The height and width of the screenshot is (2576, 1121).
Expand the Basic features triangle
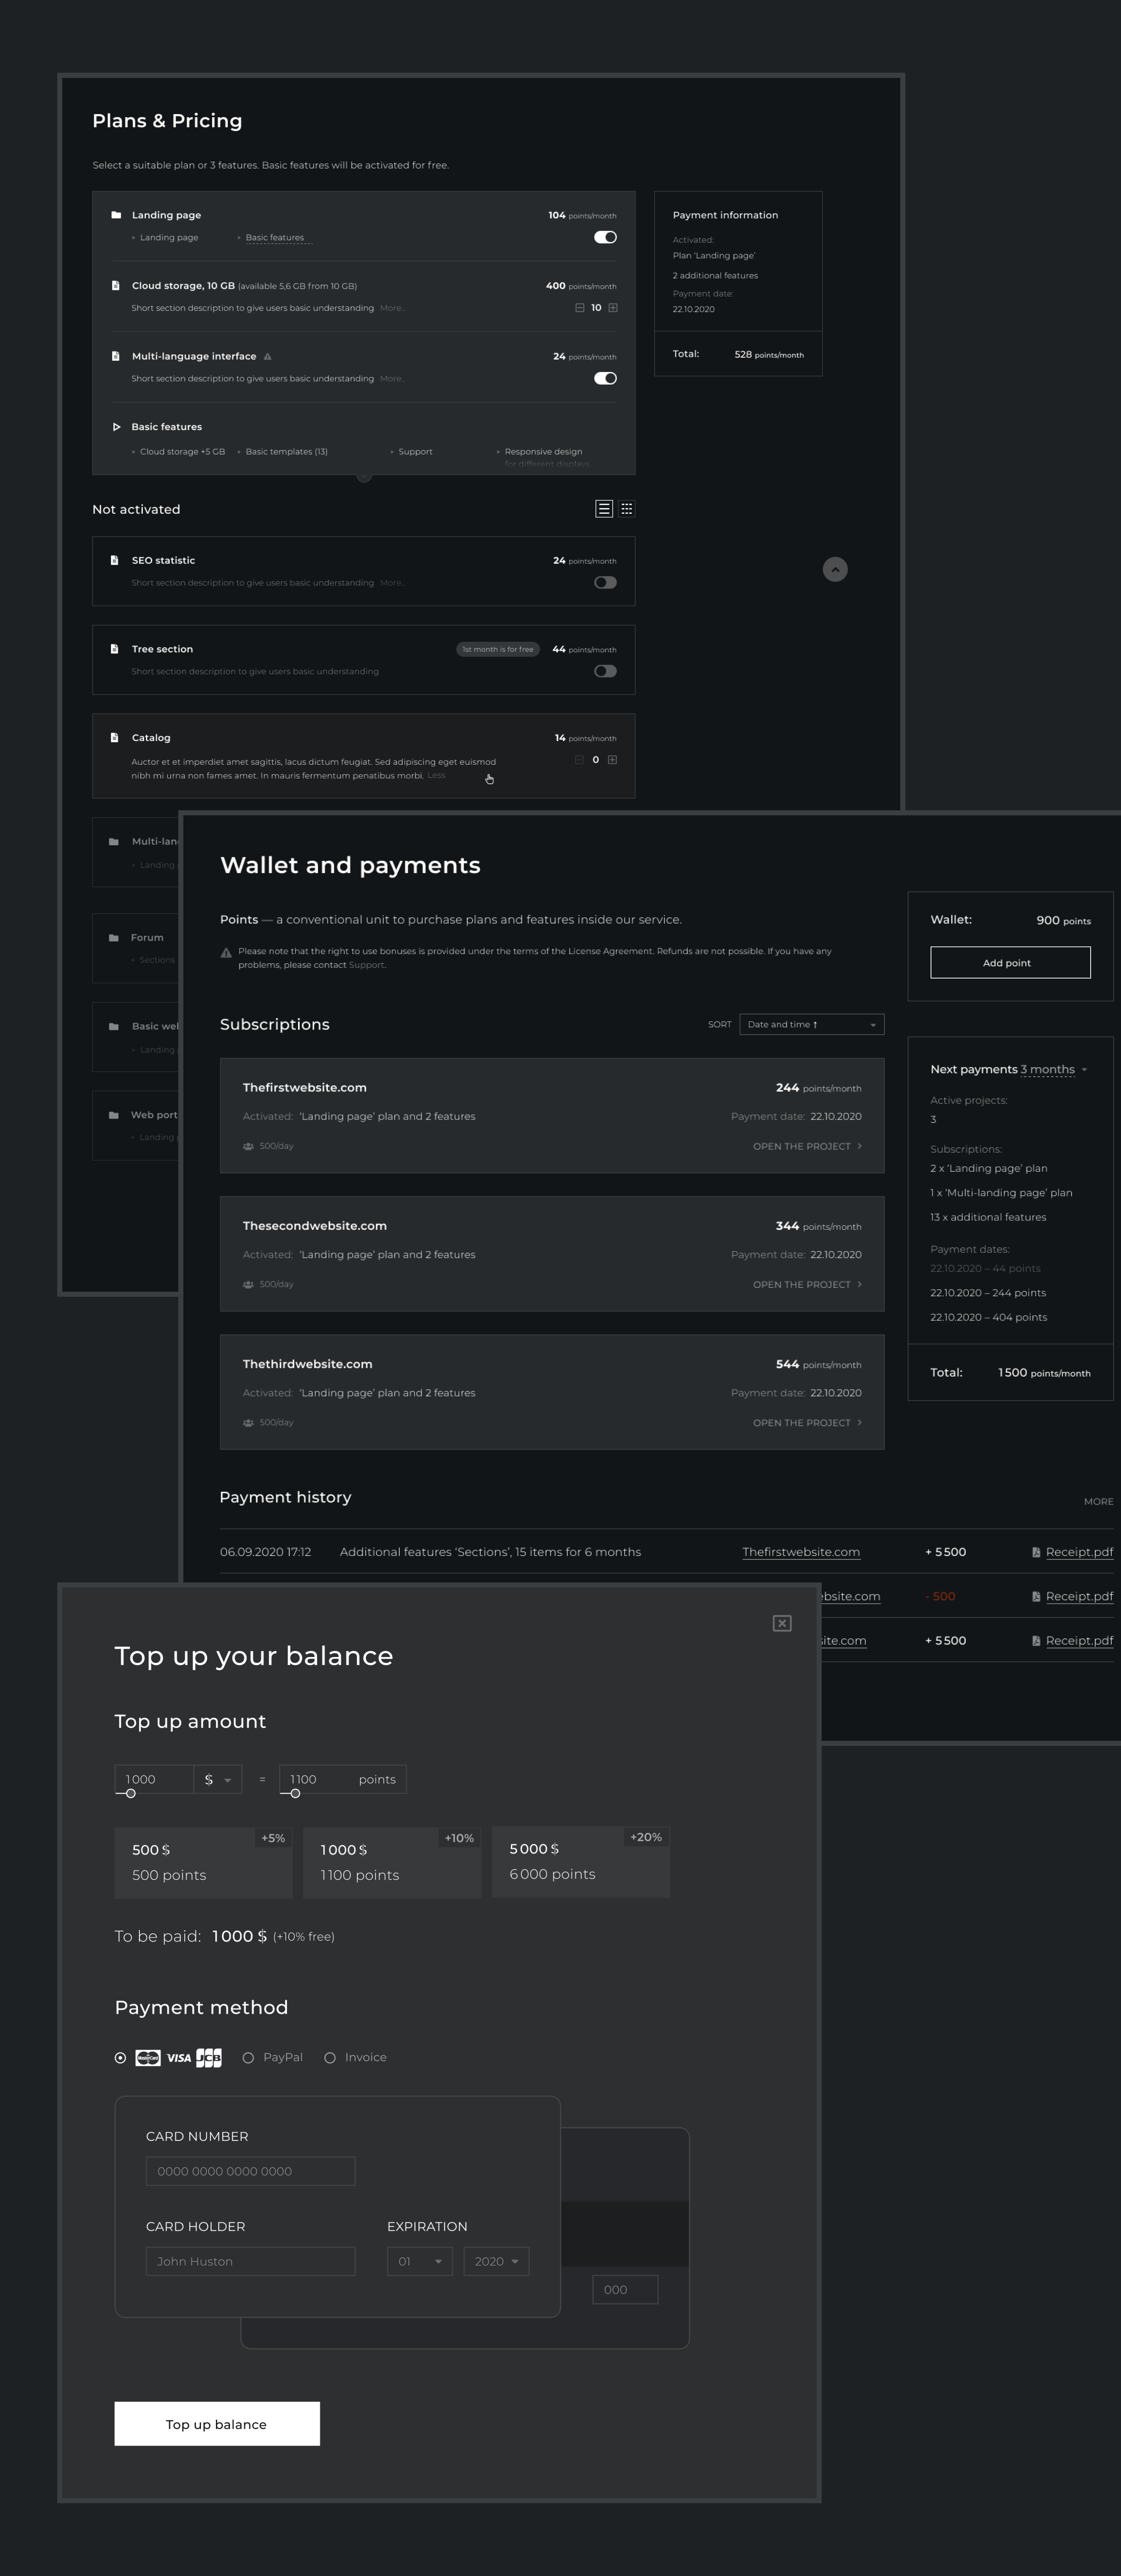[x=116, y=427]
